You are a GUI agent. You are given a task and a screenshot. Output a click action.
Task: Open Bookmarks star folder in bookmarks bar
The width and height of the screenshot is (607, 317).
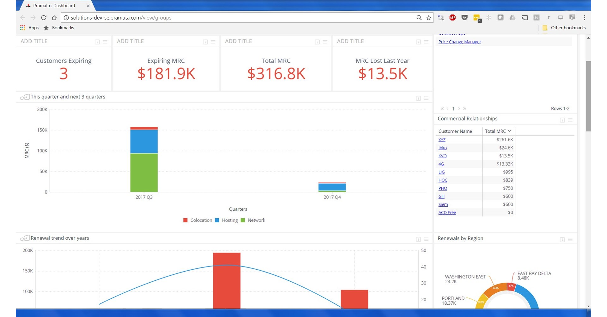[59, 28]
